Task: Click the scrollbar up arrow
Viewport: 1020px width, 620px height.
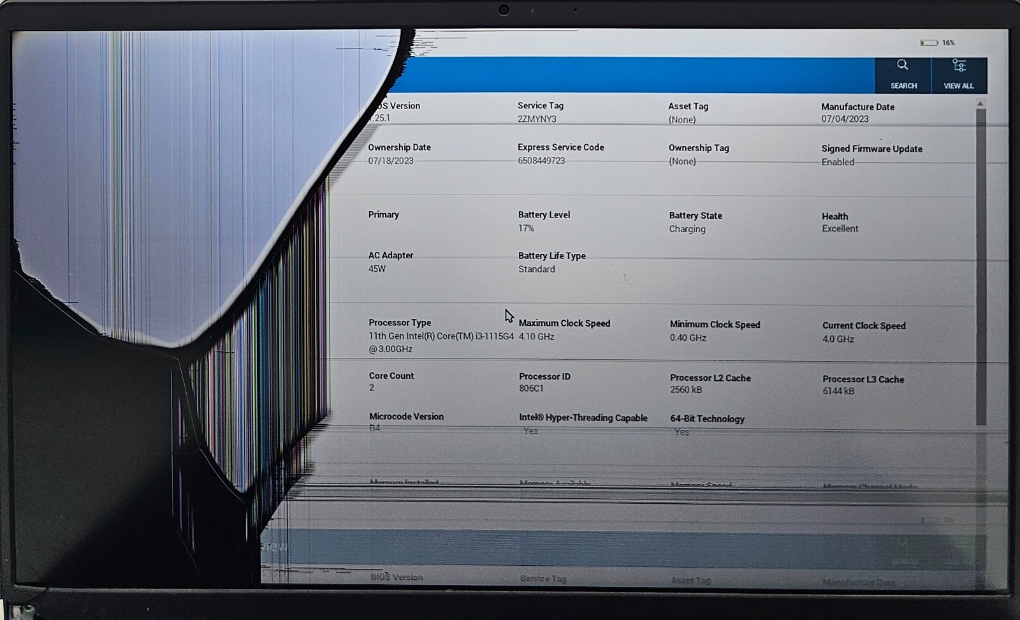Action: click(980, 103)
